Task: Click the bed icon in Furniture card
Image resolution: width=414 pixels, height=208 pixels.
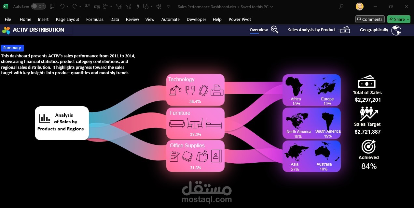Action: click(214, 124)
